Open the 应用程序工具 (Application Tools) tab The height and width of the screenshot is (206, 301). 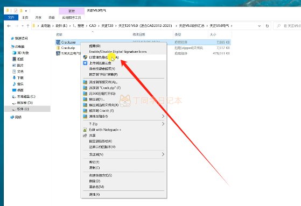(x=72, y=17)
